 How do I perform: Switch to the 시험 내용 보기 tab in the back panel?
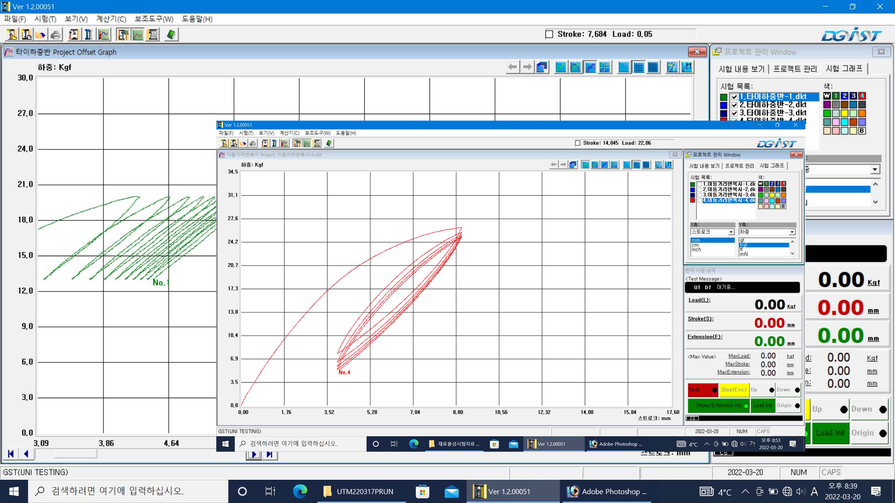tap(741, 69)
